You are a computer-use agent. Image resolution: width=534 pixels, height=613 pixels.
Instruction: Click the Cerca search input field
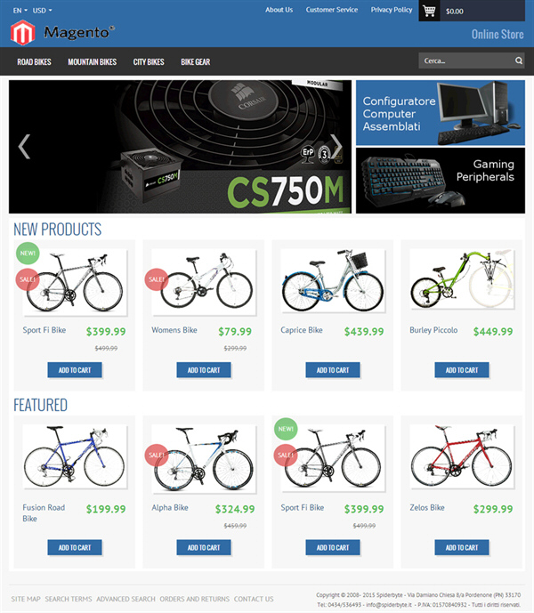(x=465, y=60)
